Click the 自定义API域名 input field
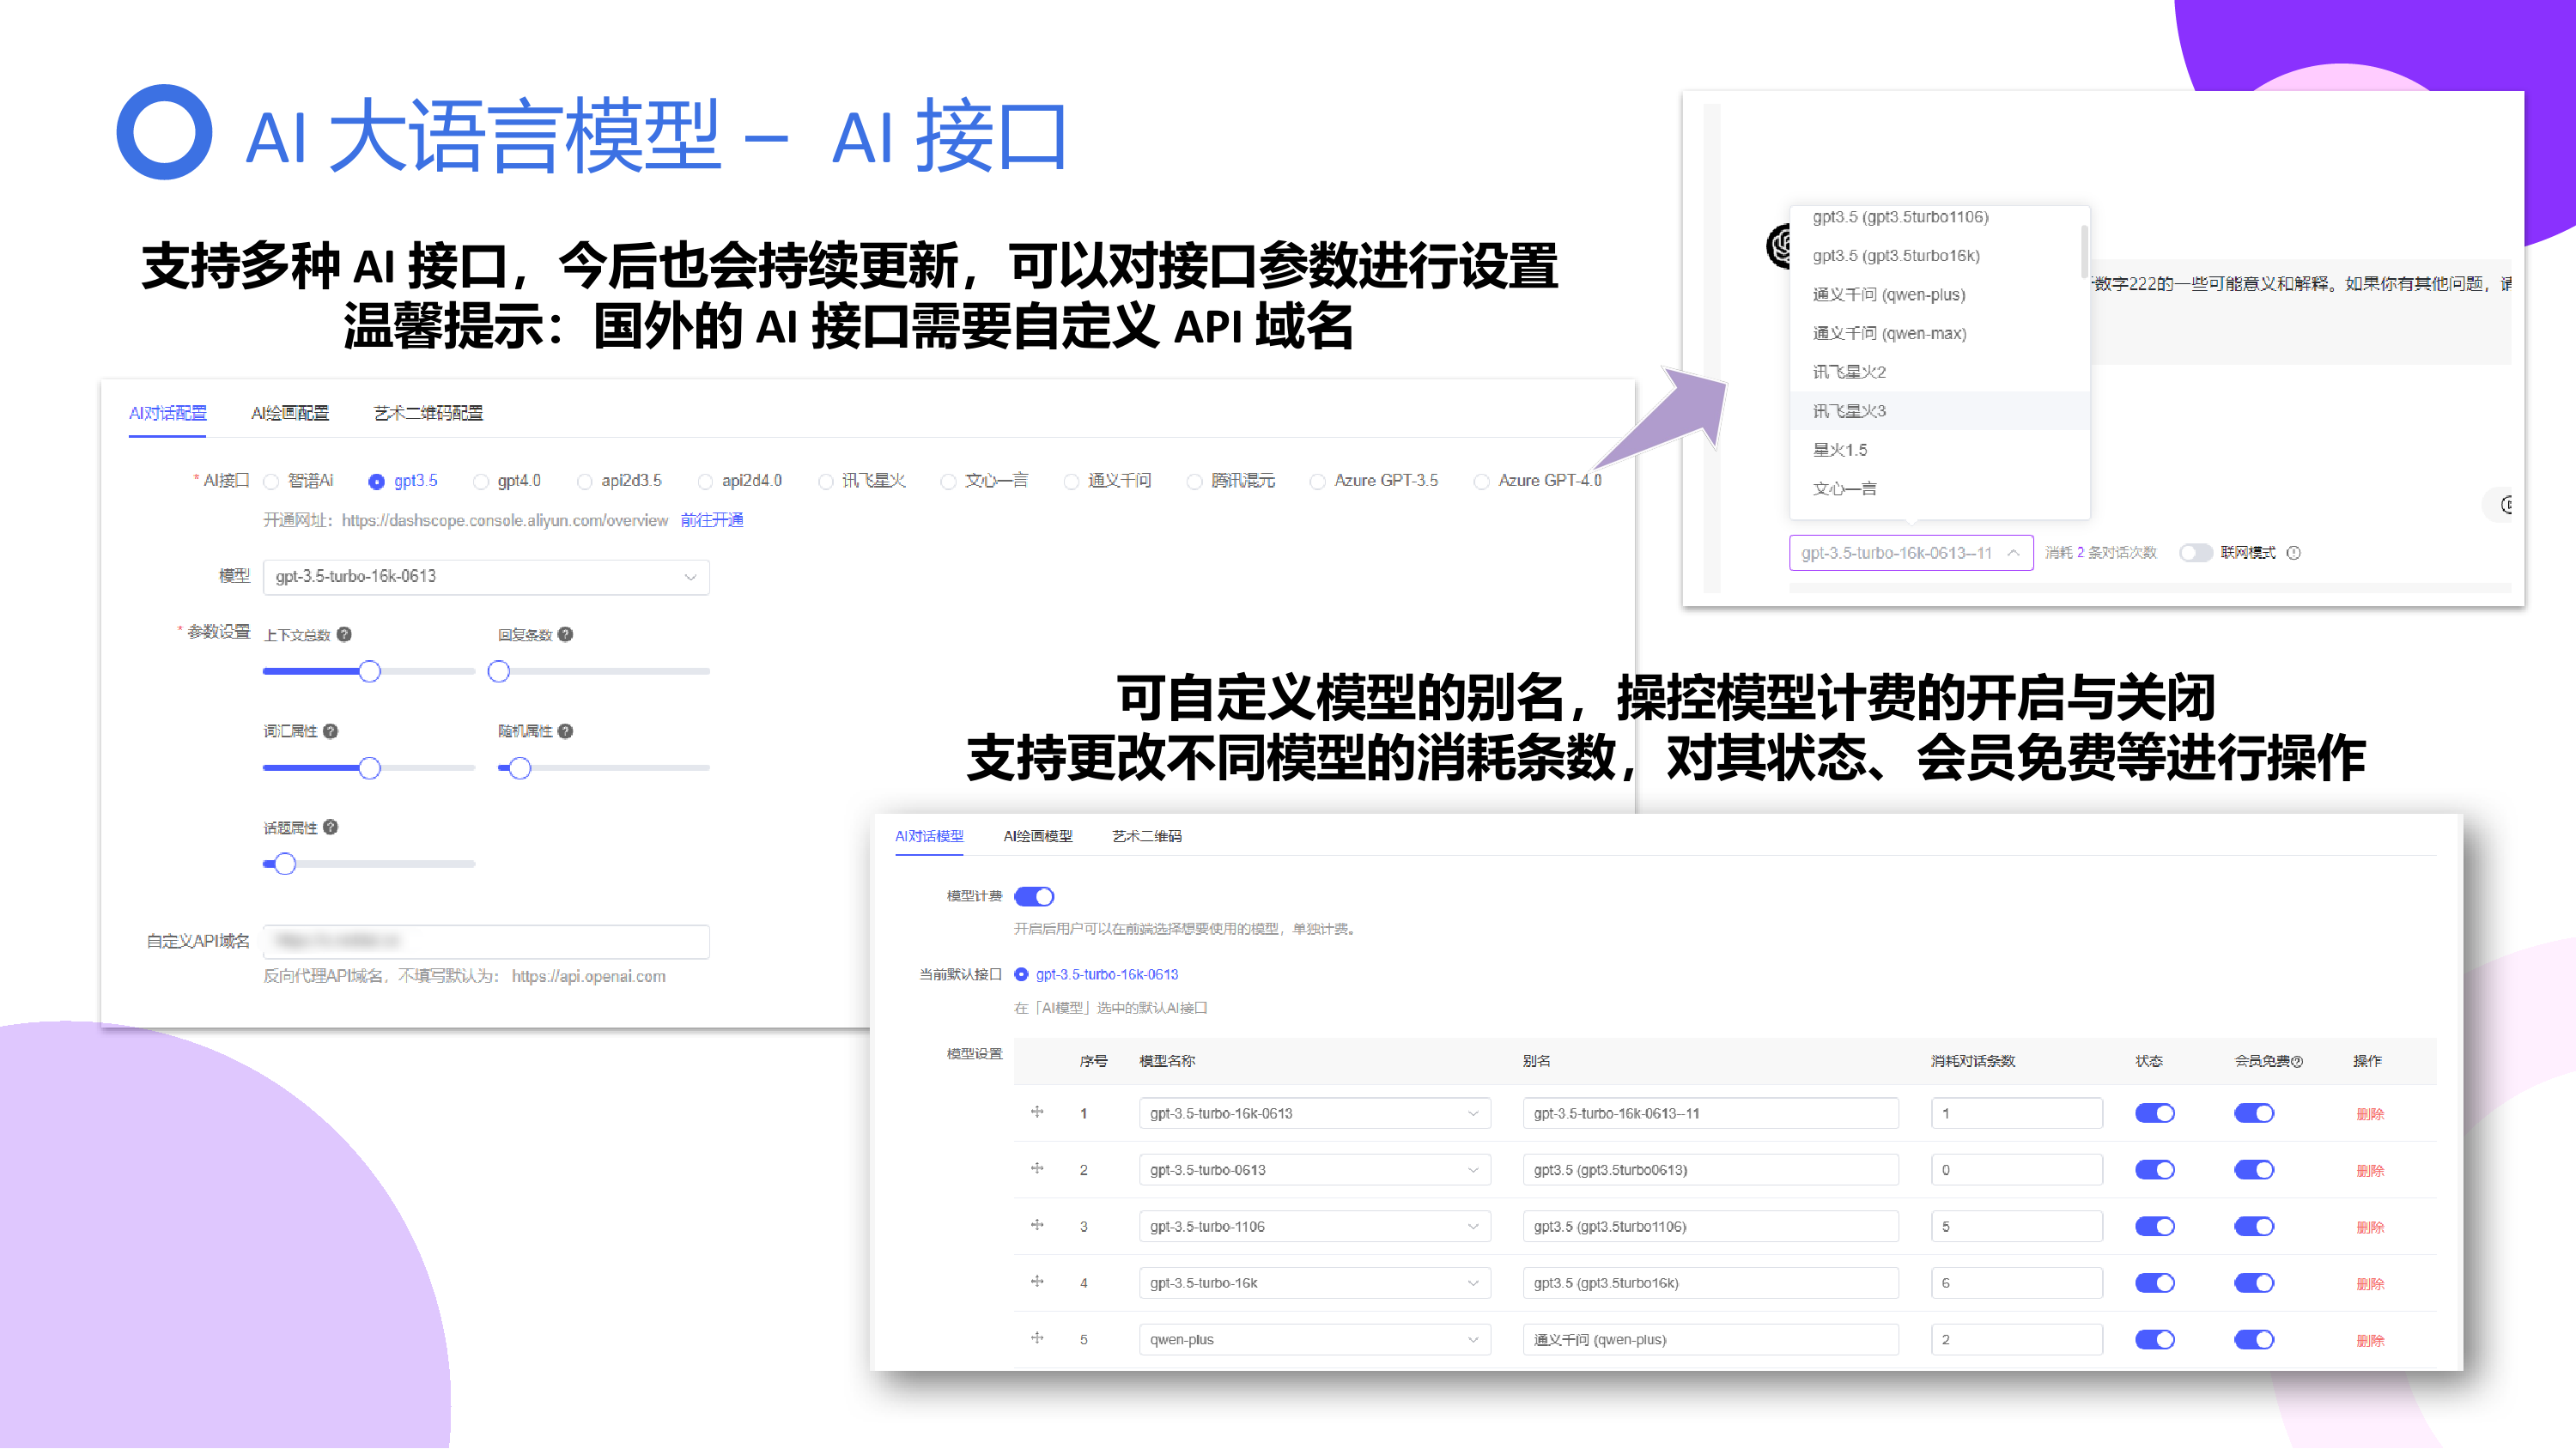Screen dimensions: 2576x1449 pyautogui.click(x=486, y=941)
